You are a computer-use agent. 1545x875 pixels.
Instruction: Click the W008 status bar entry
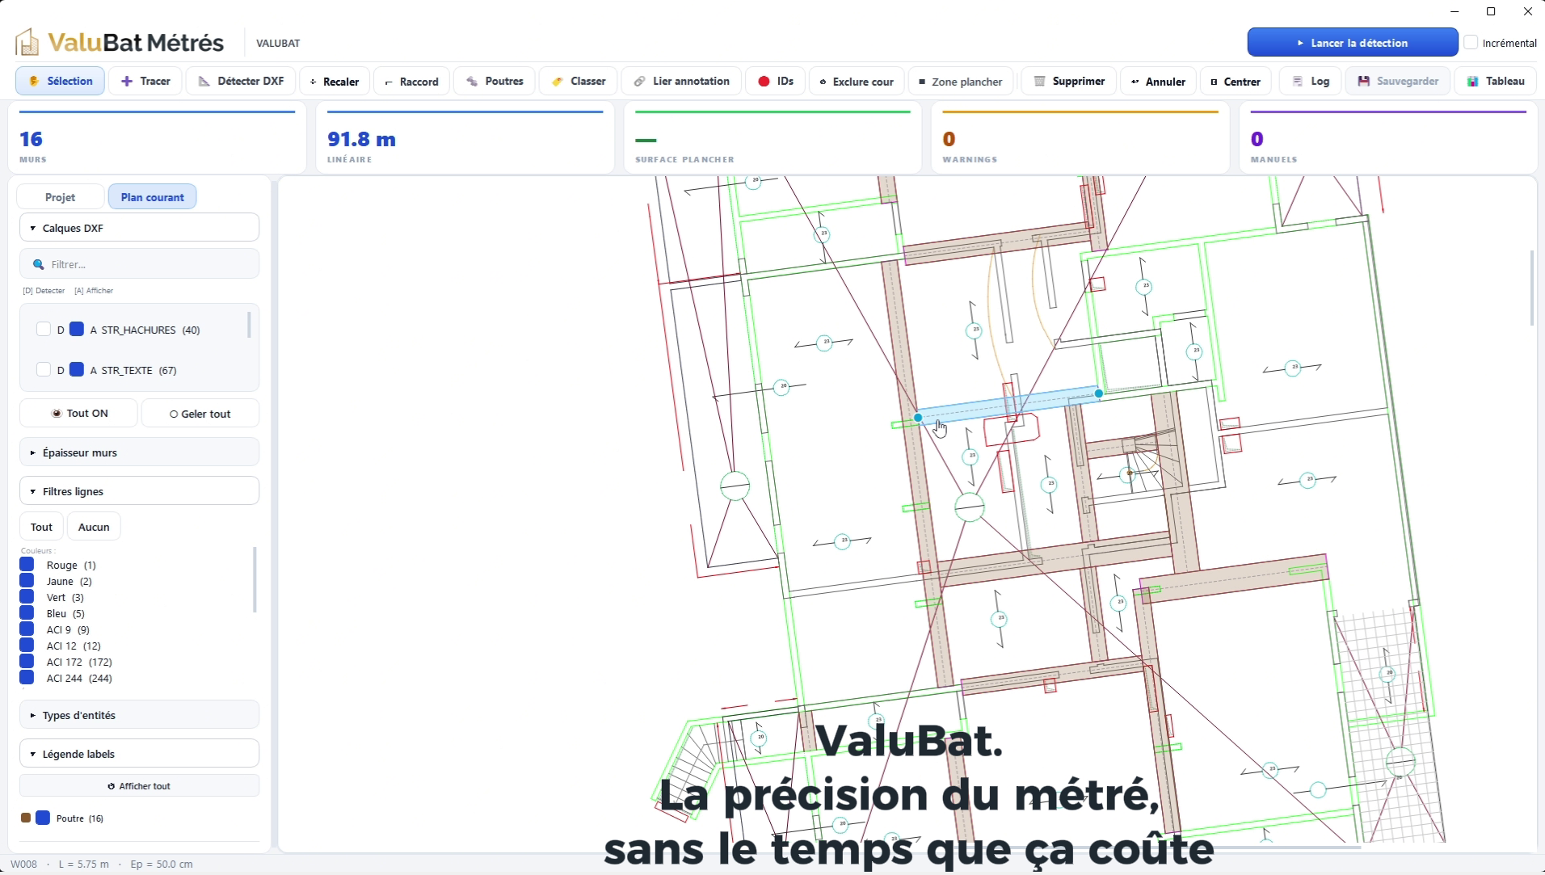coord(23,864)
